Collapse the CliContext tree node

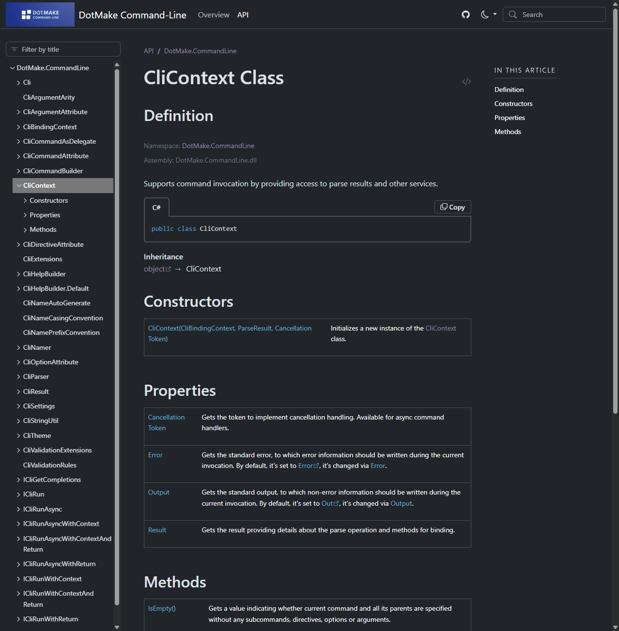tap(19, 185)
